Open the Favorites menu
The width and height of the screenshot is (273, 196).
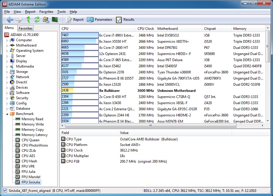point(46,12)
